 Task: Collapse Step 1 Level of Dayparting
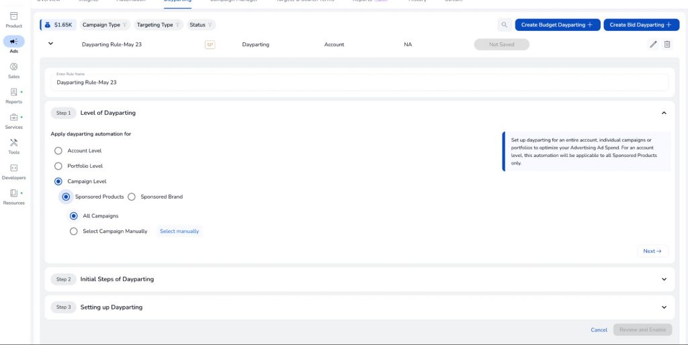click(x=664, y=113)
